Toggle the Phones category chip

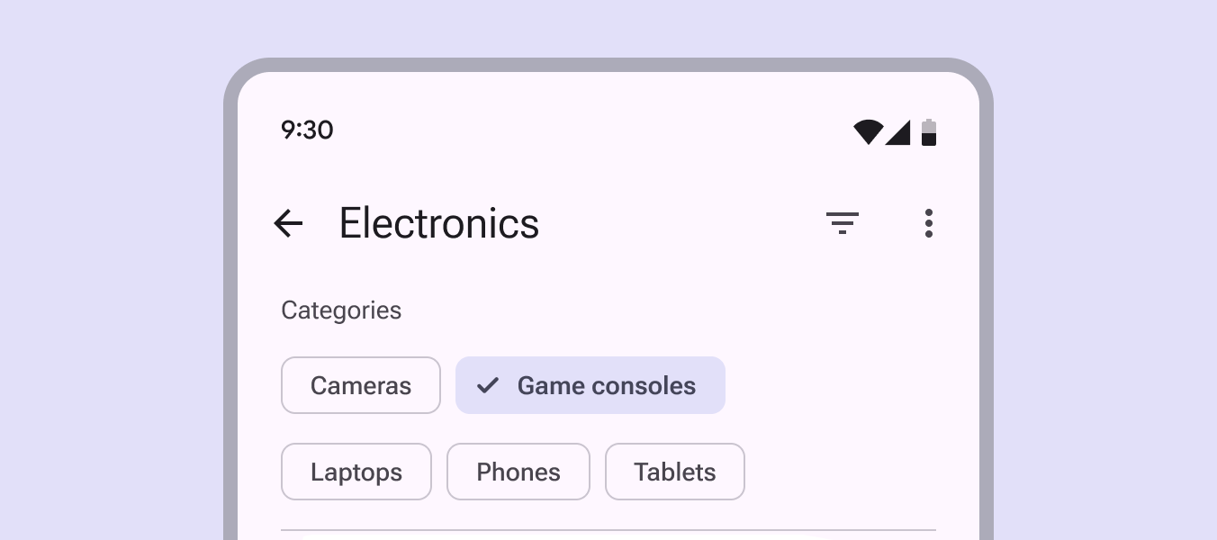[518, 472]
